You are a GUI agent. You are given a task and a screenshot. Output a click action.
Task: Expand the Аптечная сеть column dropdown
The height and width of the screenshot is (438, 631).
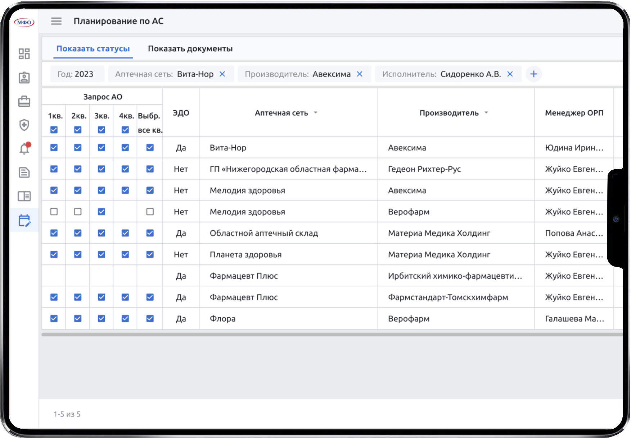[316, 113]
